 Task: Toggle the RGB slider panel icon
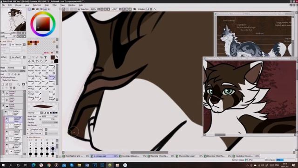[33, 9]
